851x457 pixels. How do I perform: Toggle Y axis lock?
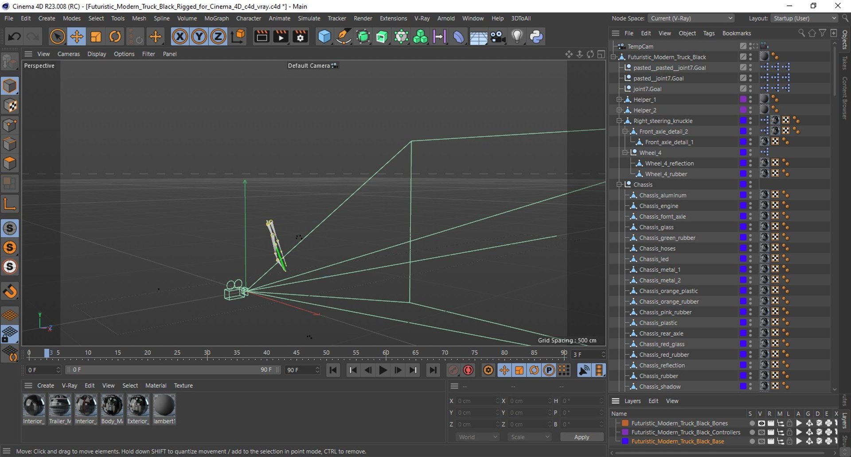[199, 36]
